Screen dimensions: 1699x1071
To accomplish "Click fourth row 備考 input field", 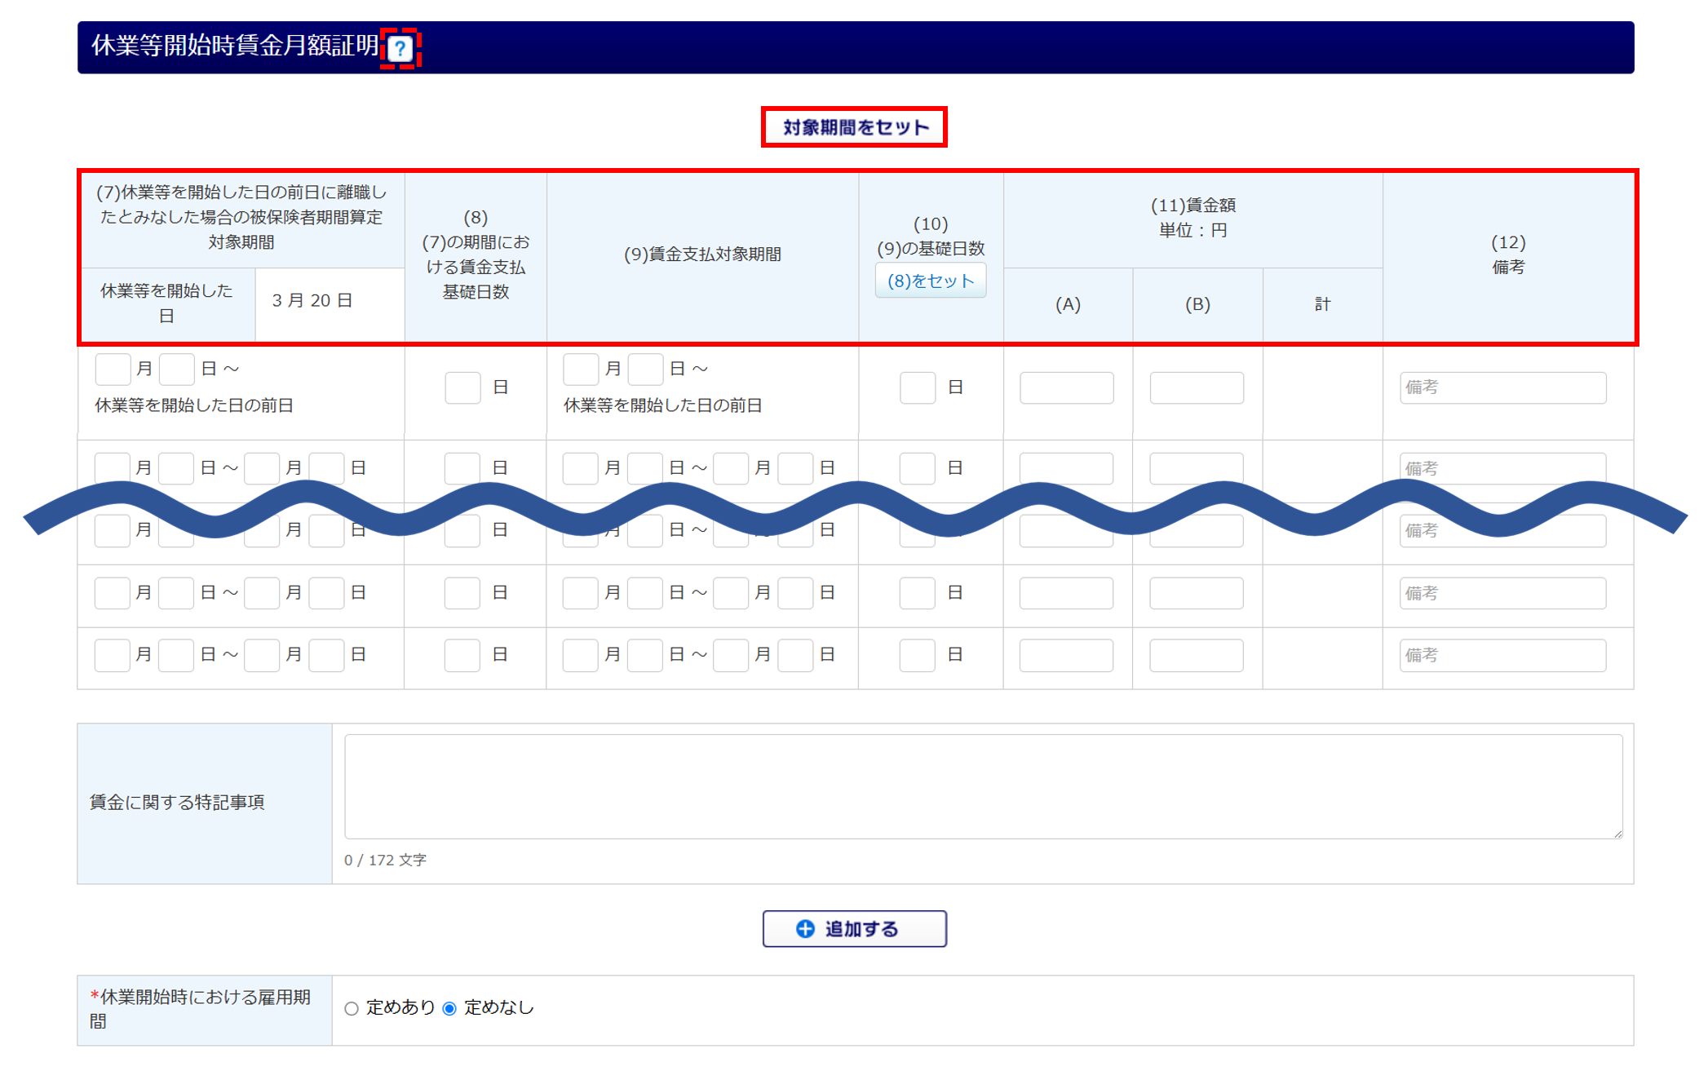I will pos(1502,593).
